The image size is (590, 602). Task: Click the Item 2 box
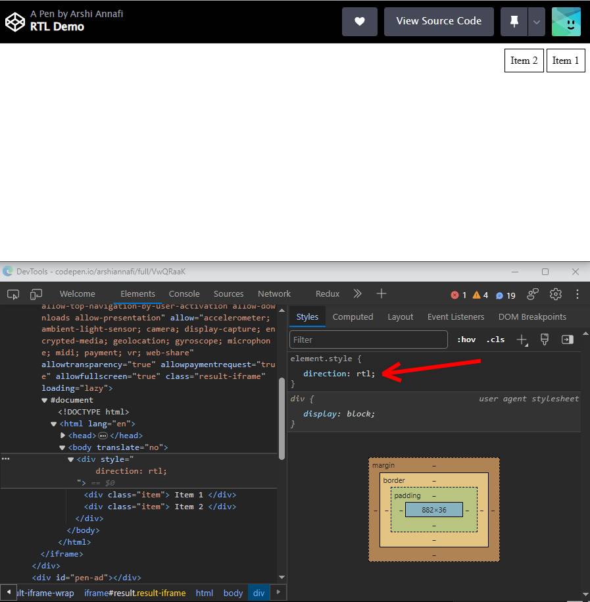point(524,61)
